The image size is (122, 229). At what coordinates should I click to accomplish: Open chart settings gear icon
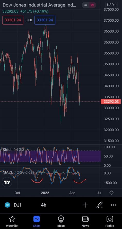coord(111,193)
